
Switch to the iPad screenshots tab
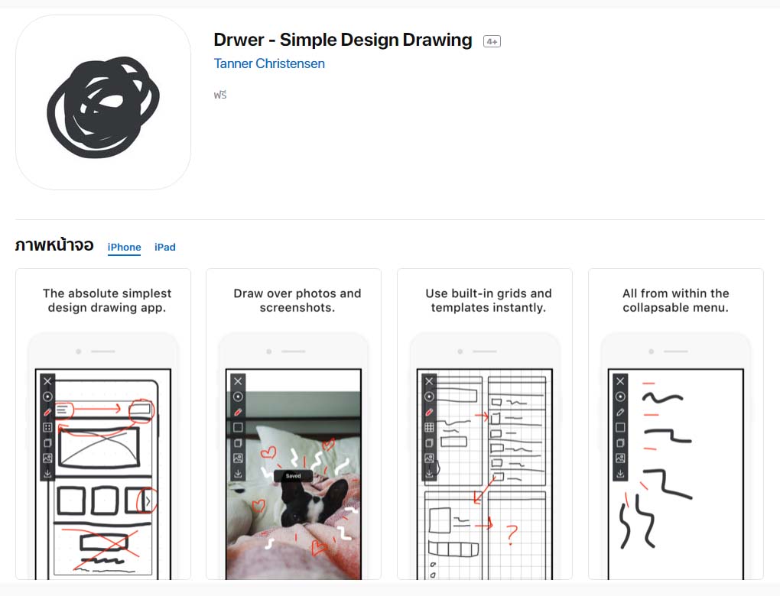point(164,247)
